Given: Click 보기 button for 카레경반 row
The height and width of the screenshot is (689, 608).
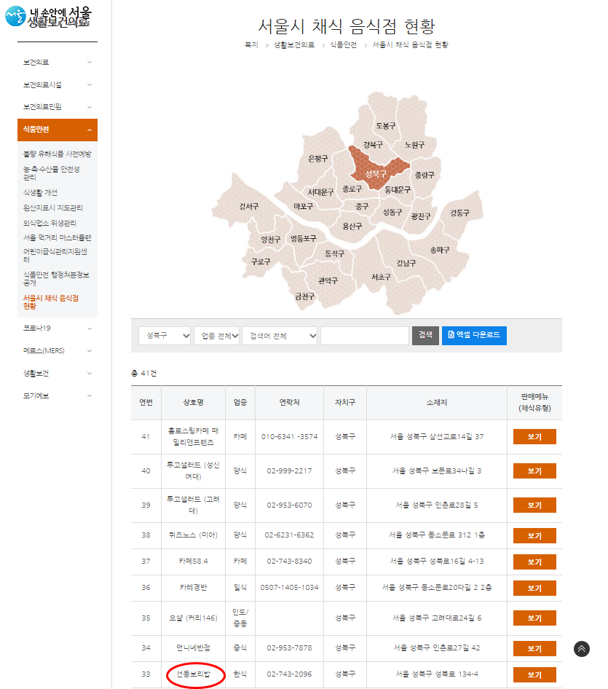Looking at the screenshot, I should coord(534,588).
